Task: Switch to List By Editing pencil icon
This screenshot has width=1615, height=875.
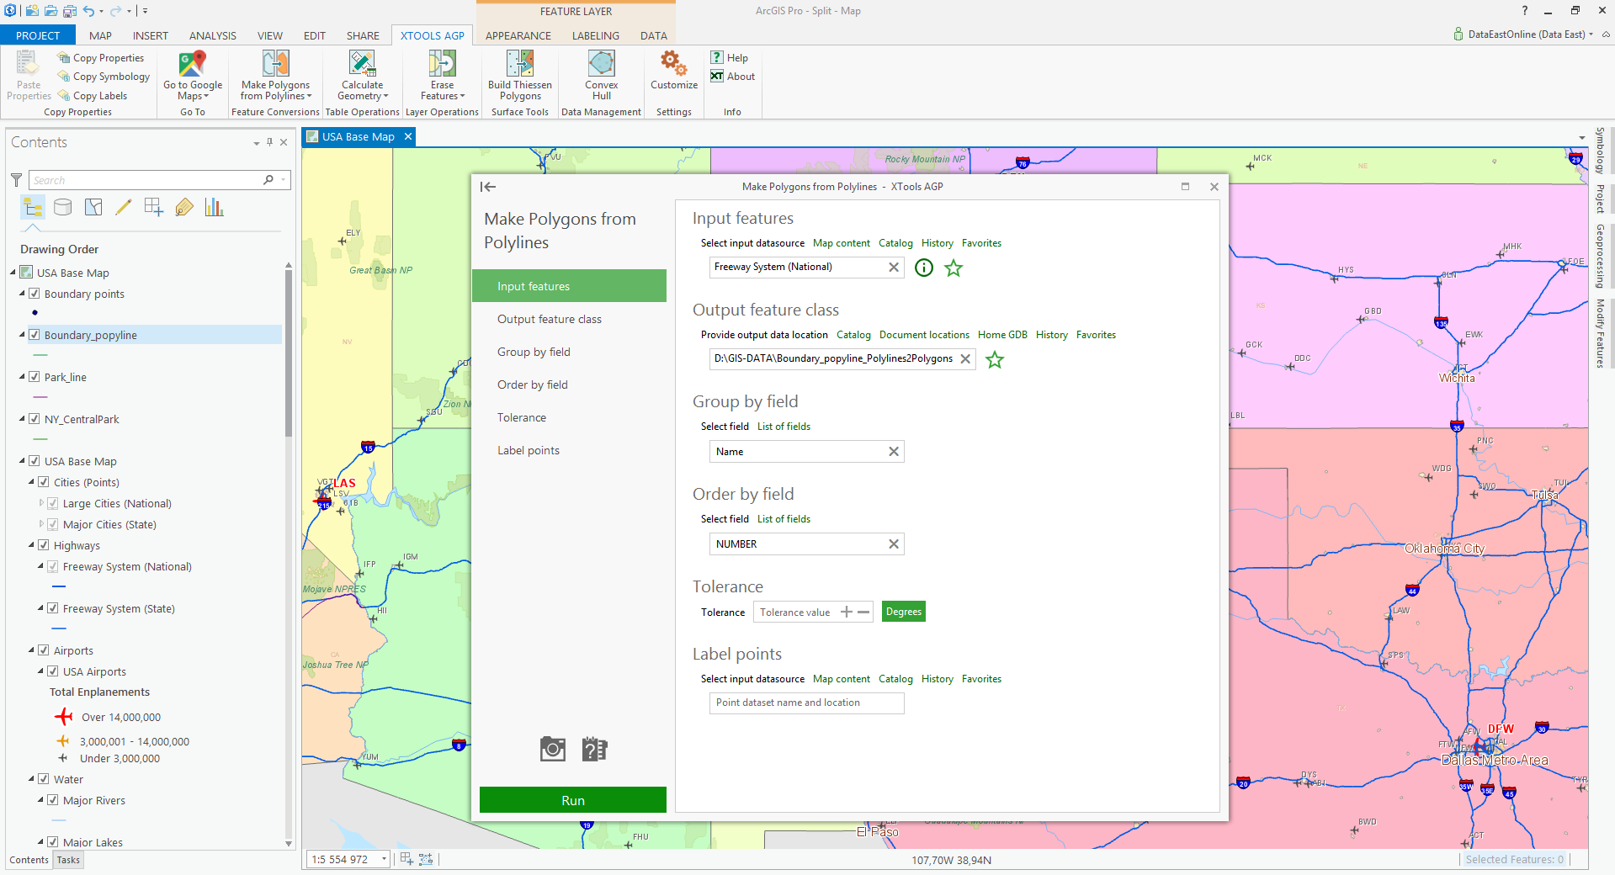Action: [124, 207]
